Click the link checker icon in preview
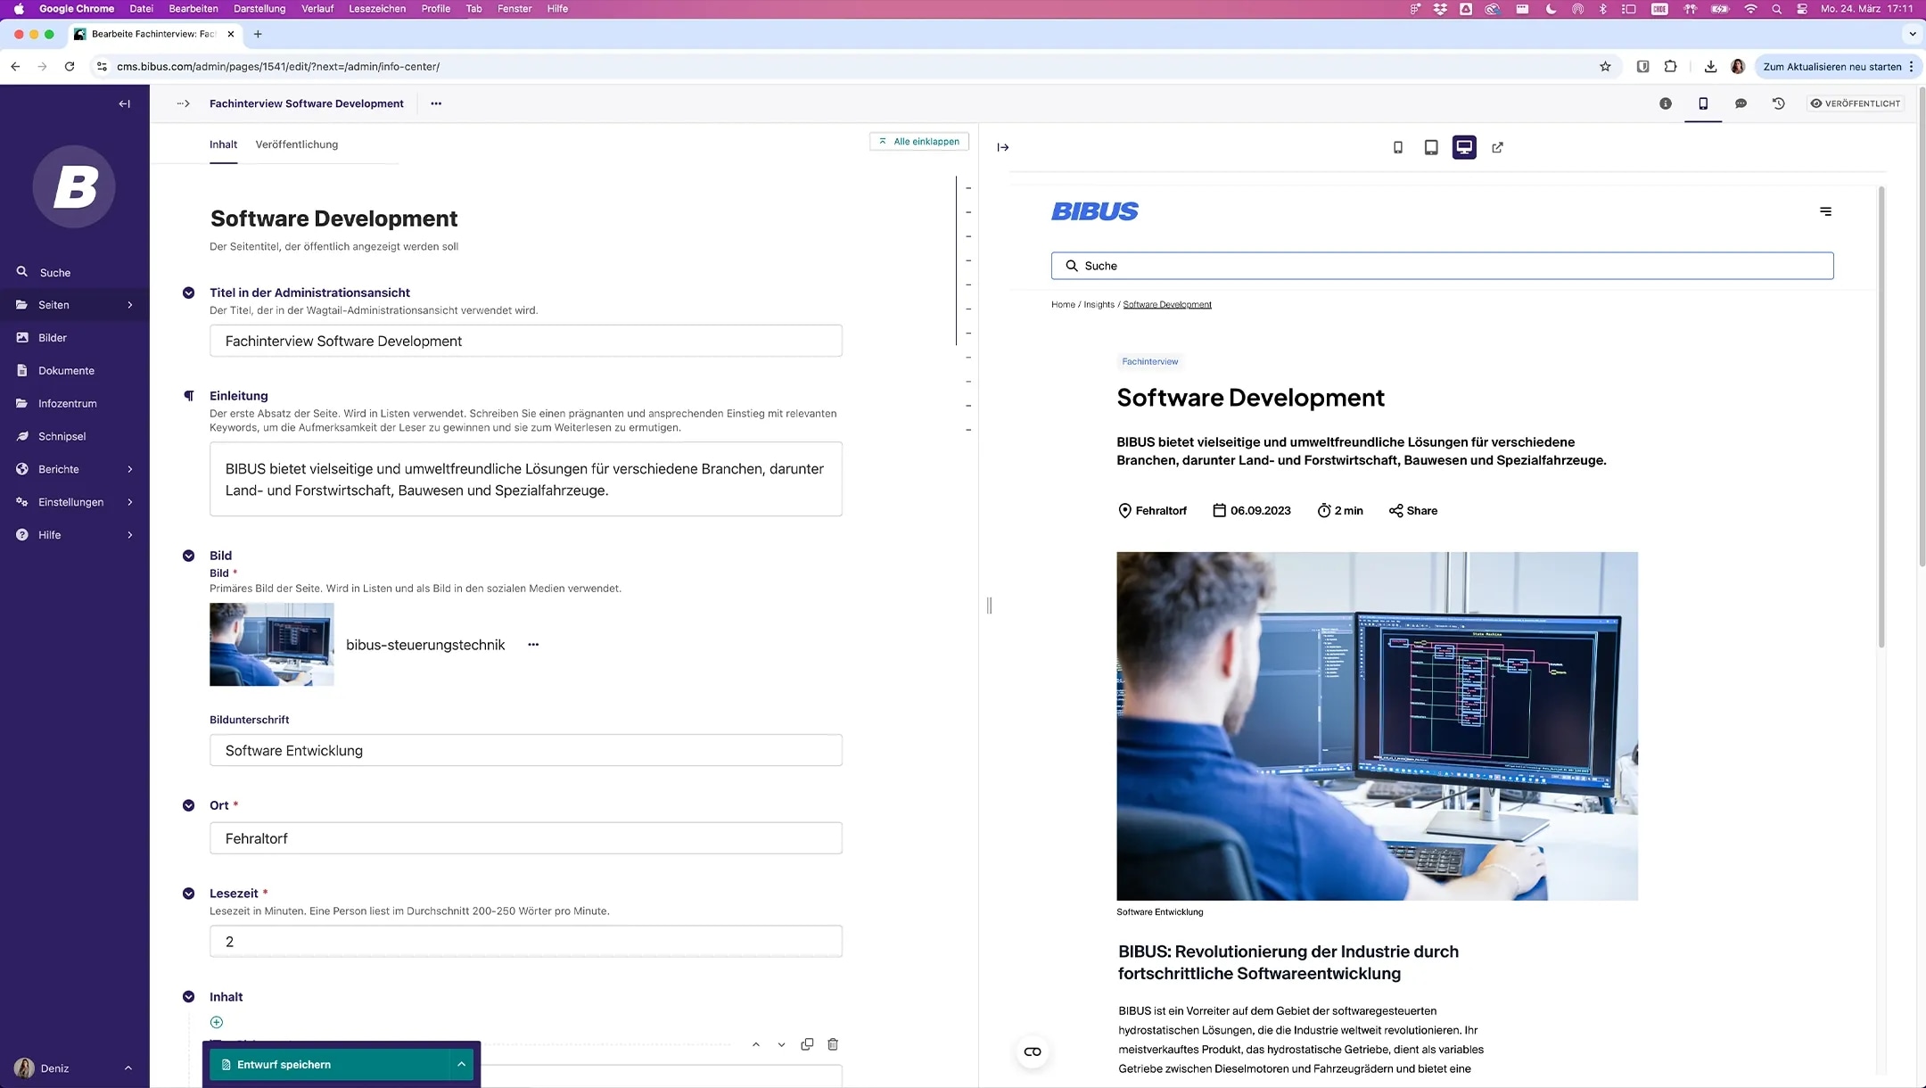This screenshot has height=1088, width=1926. coord(1033,1051)
